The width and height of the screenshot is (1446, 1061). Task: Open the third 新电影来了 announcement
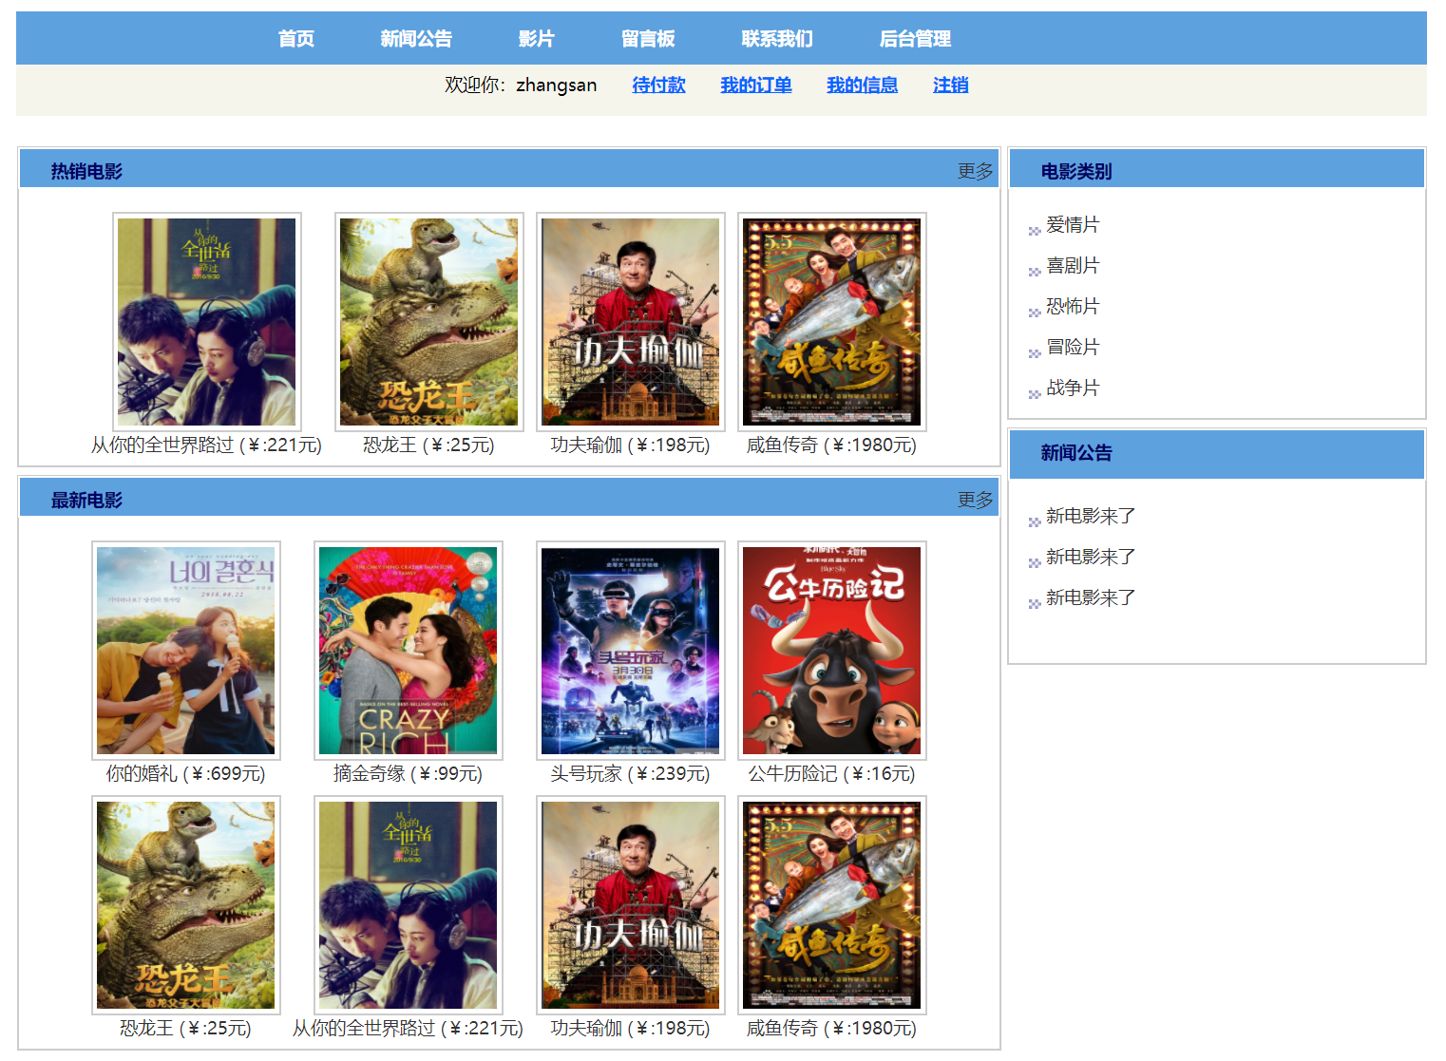tap(1089, 597)
